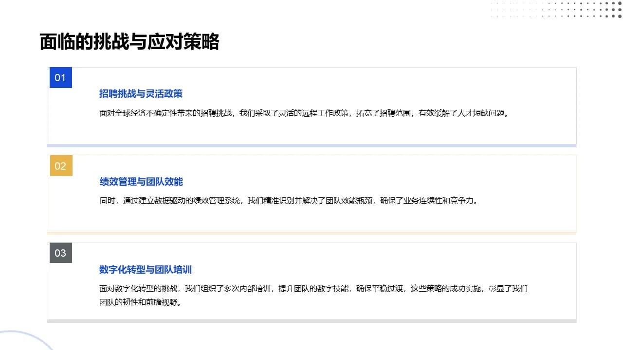Image resolution: width=623 pixels, height=350 pixels.
Task: Click the yellow 02 number badge
Action: pyautogui.click(x=61, y=166)
